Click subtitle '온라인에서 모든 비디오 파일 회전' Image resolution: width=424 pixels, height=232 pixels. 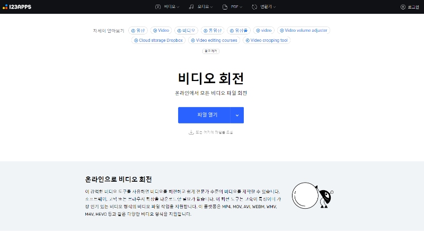click(211, 93)
